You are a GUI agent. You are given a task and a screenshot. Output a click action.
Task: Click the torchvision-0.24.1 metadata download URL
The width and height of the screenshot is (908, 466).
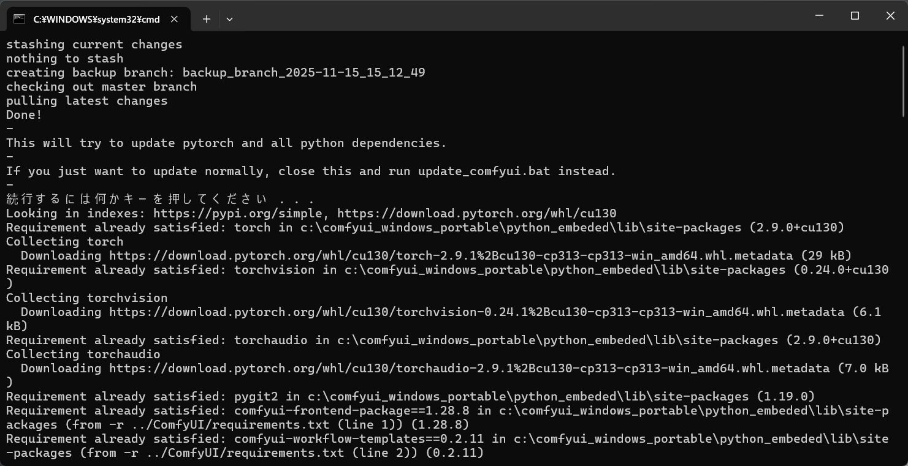pyautogui.click(x=476, y=312)
